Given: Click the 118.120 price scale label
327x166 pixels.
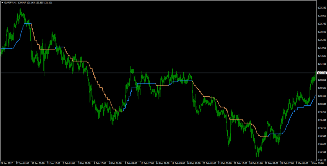Looking at the screenshot, I should [x=322, y=160].
